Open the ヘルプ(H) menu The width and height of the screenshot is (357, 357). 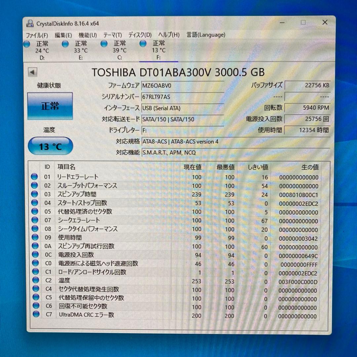(169, 35)
